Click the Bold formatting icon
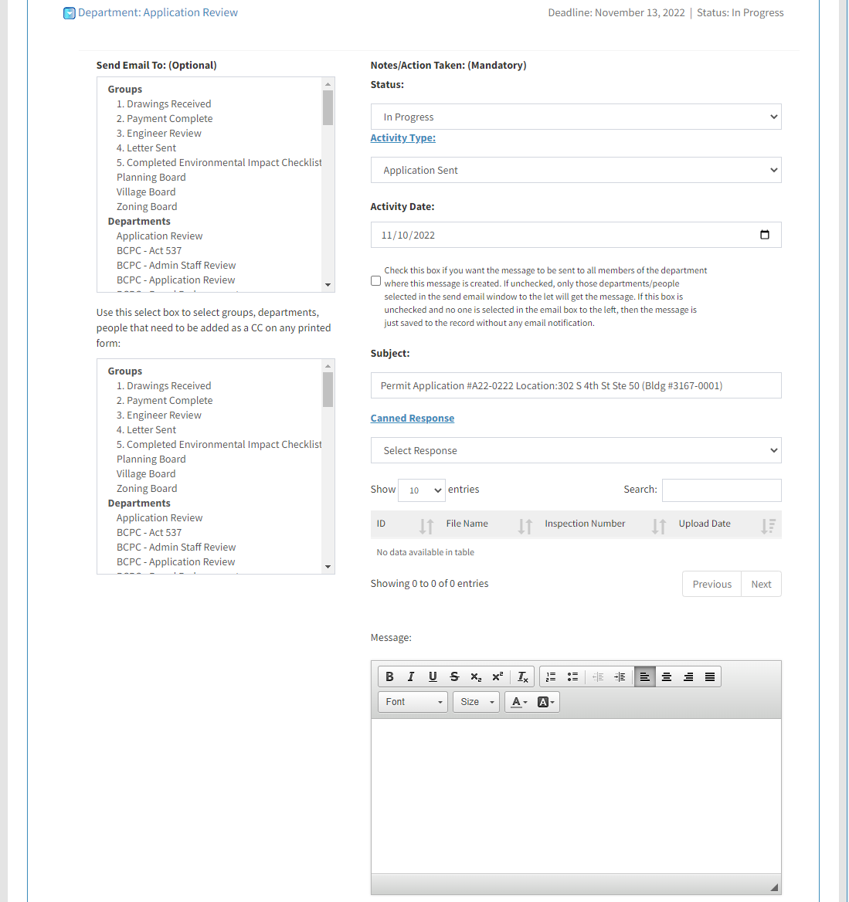The width and height of the screenshot is (849, 902). tap(389, 676)
